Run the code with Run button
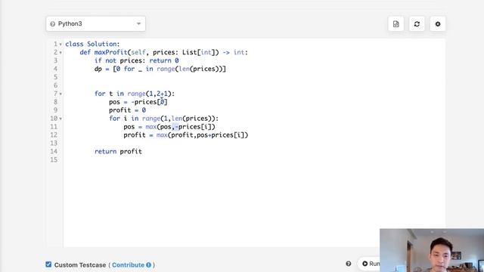Viewport: 484px width, 272px height. pos(370,264)
